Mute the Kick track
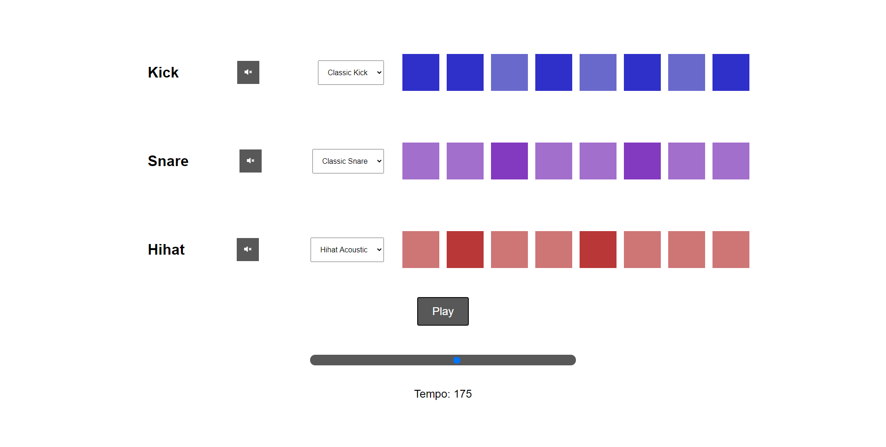 tap(248, 72)
